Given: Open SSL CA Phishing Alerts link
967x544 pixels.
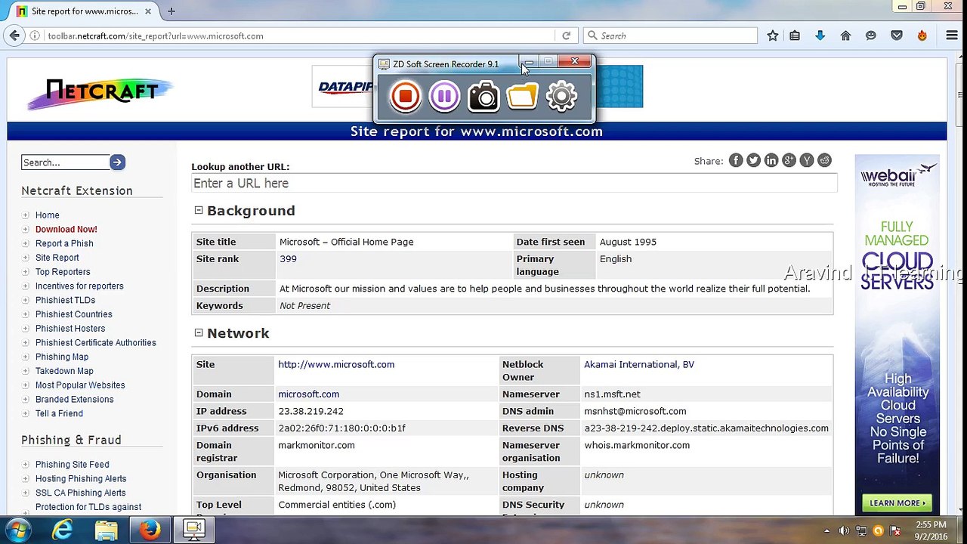Looking at the screenshot, I should [x=80, y=493].
